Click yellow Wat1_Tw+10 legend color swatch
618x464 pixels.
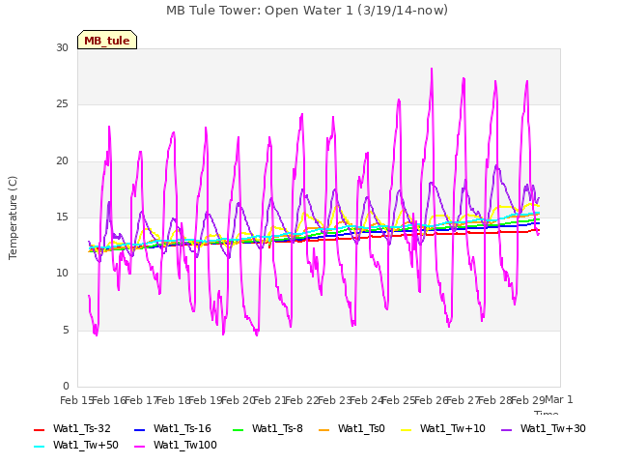click(x=406, y=429)
